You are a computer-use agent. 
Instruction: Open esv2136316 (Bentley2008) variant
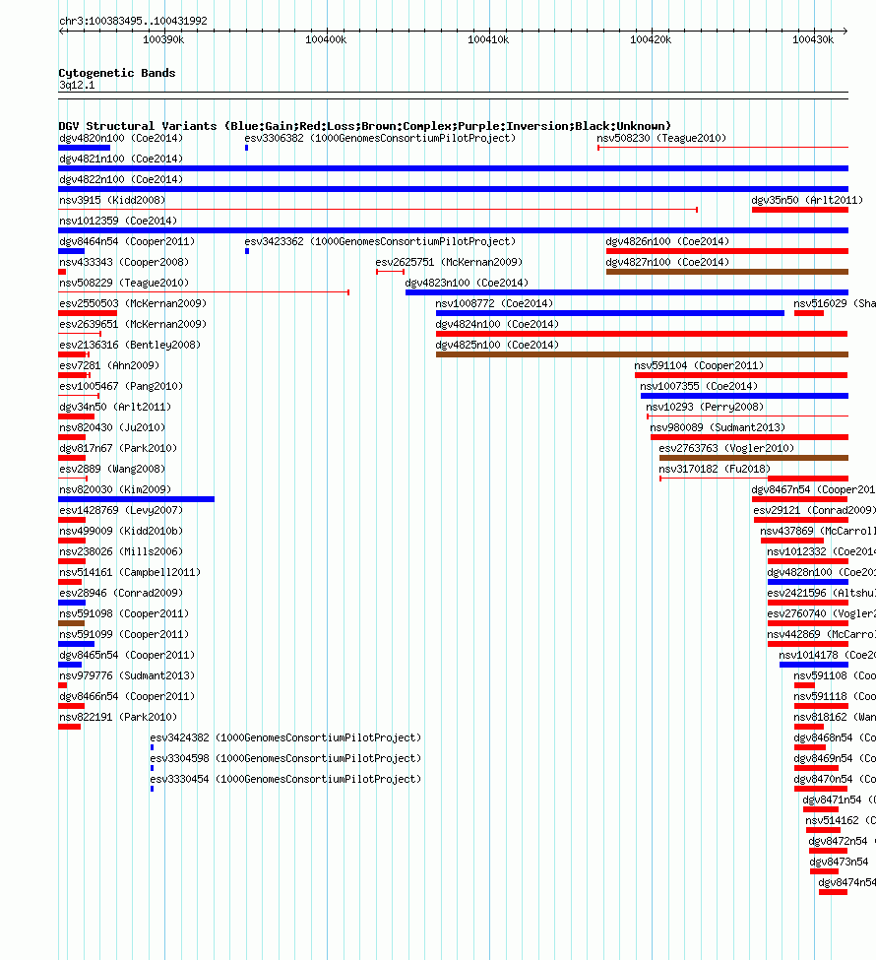click(x=130, y=346)
